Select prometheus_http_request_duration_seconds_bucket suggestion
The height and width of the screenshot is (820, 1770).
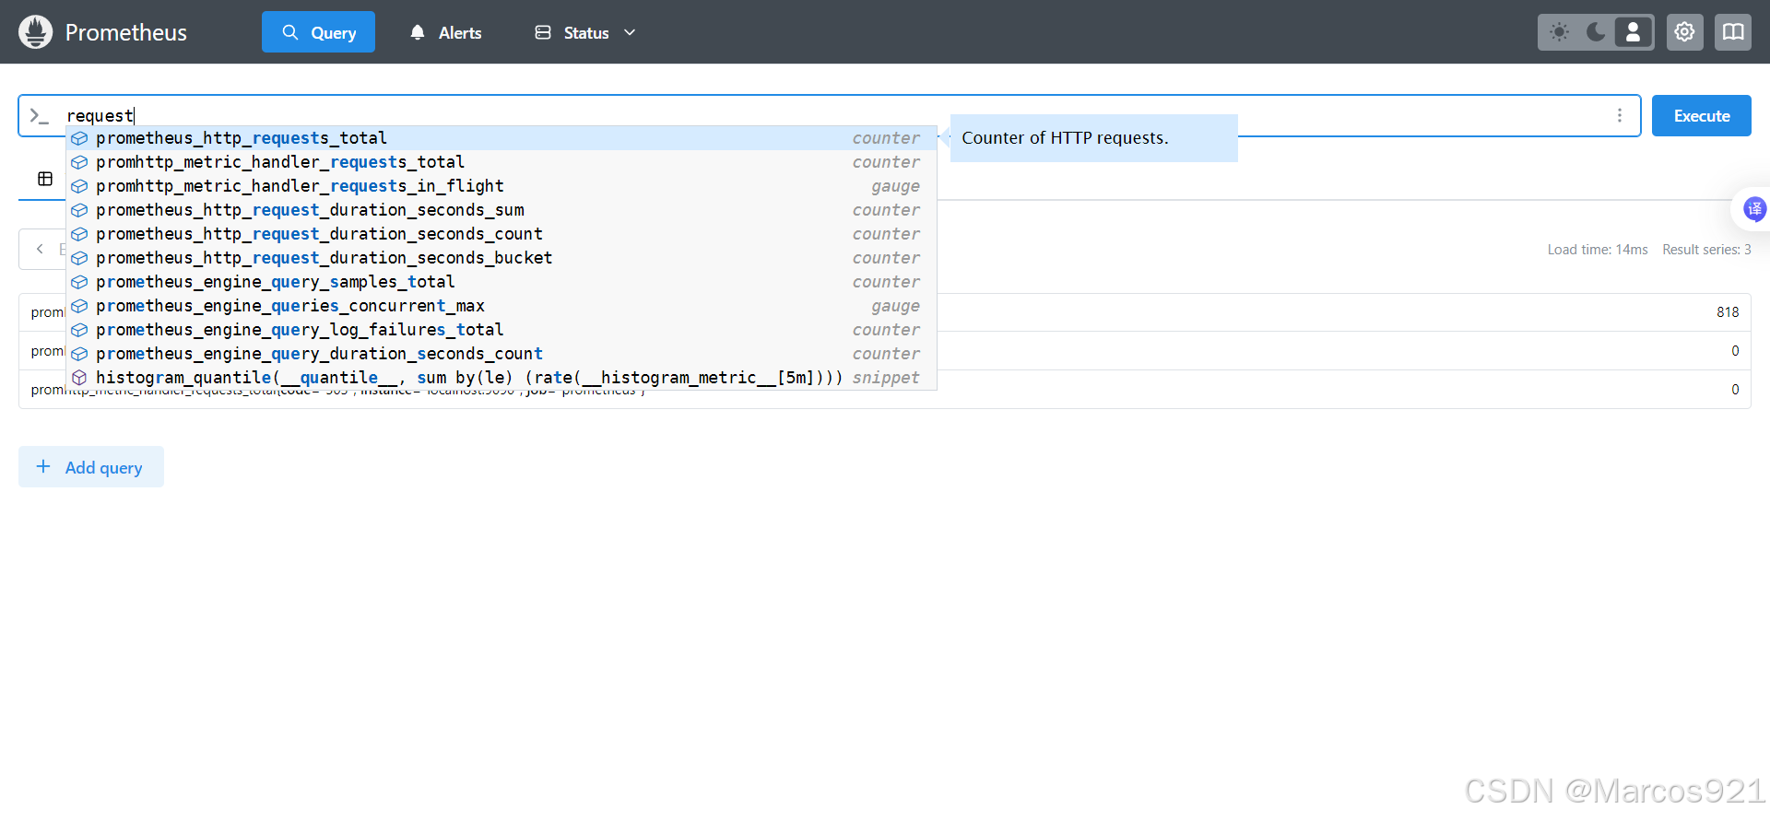click(x=501, y=258)
